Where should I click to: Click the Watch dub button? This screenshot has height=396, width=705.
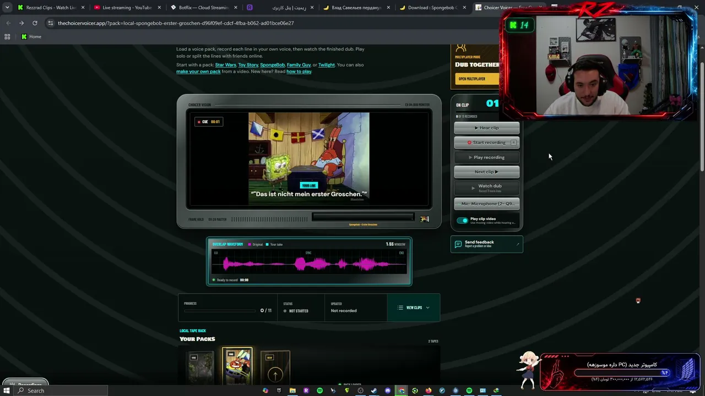487,188
